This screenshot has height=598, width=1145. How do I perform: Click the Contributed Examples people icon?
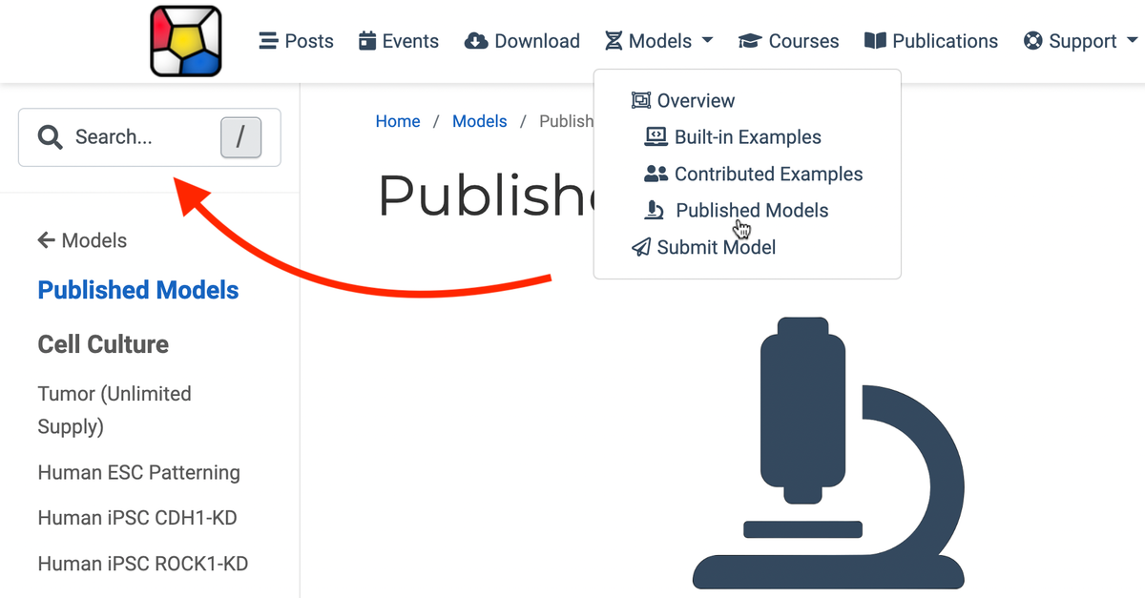pos(656,174)
